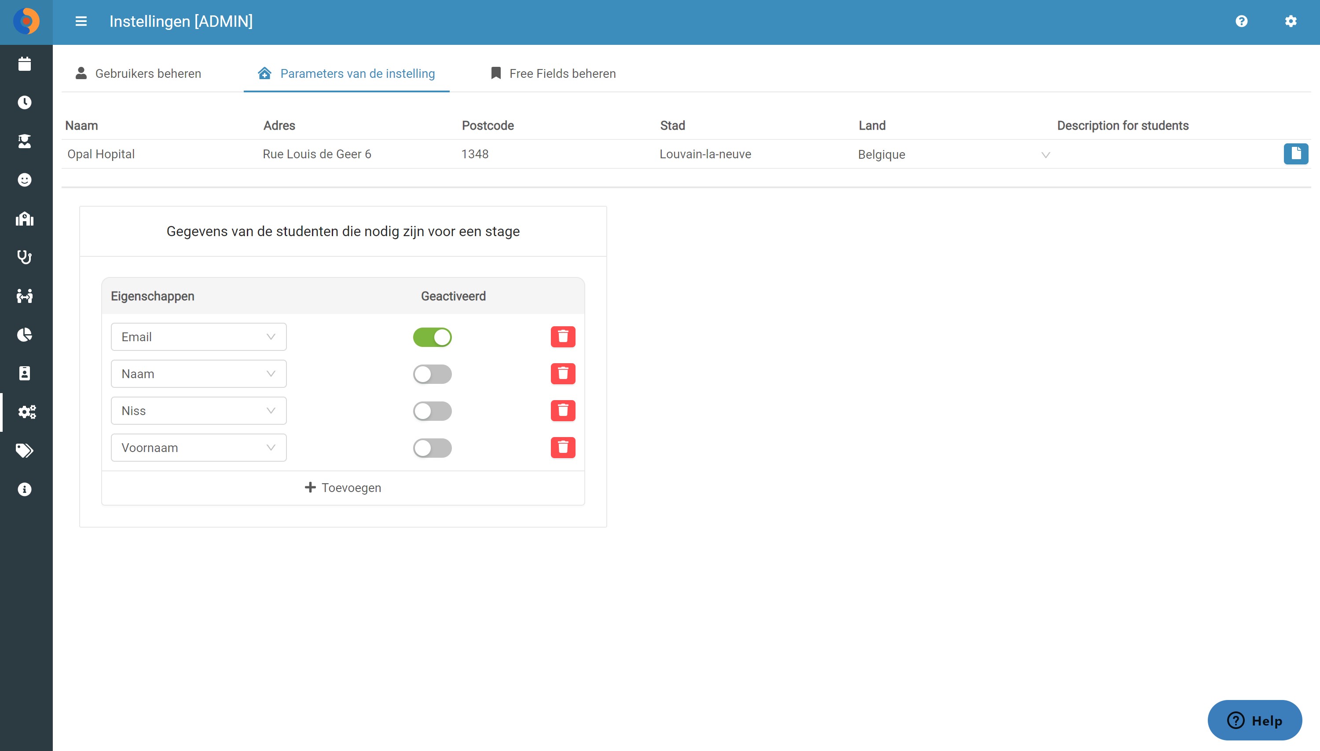Image resolution: width=1320 pixels, height=751 pixels.
Task: Open the school building icon in sidebar
Action: [25, 219]
